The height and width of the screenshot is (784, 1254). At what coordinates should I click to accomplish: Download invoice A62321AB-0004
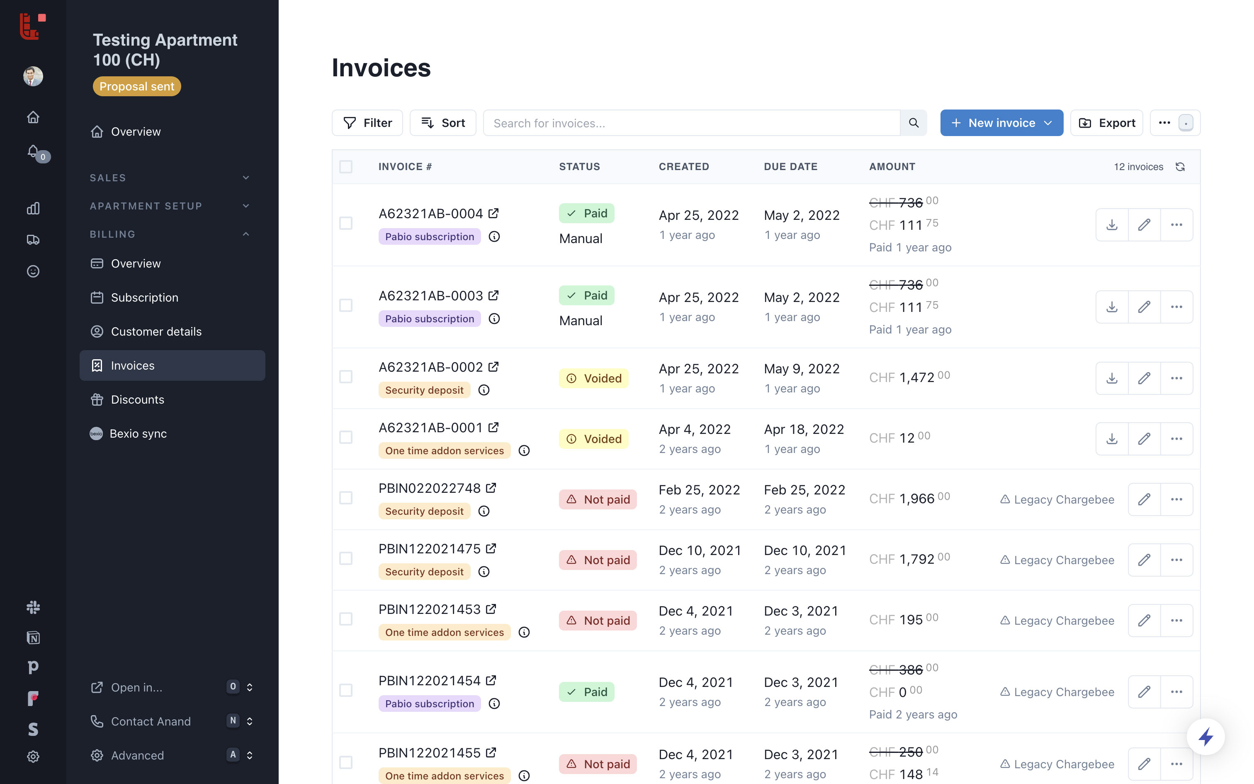click(1111, 224)
